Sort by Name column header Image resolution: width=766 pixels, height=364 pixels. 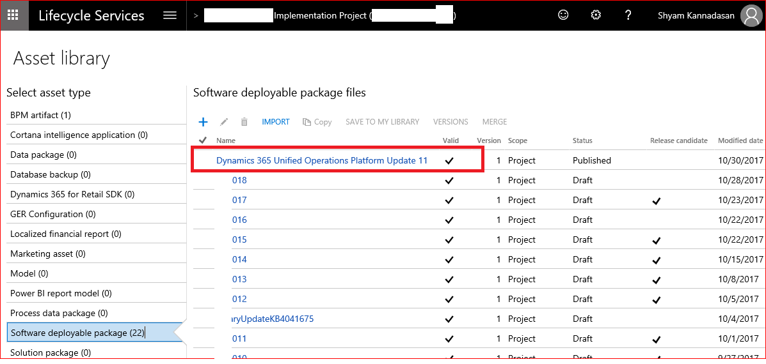(x=226, y=140)
